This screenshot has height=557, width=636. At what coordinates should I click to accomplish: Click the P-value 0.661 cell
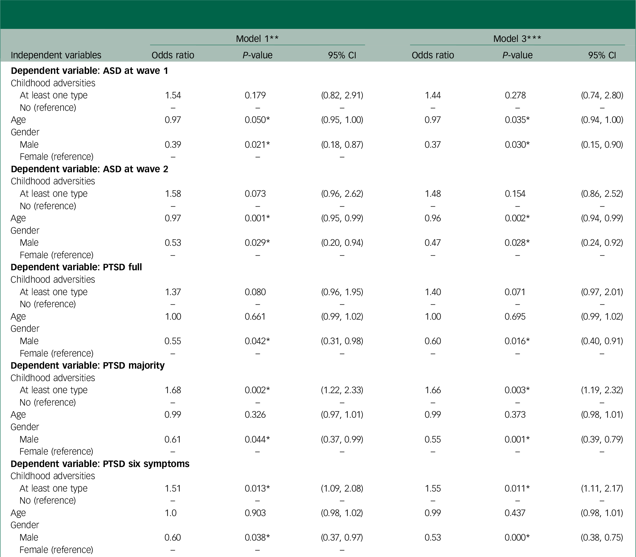[255, 316]
